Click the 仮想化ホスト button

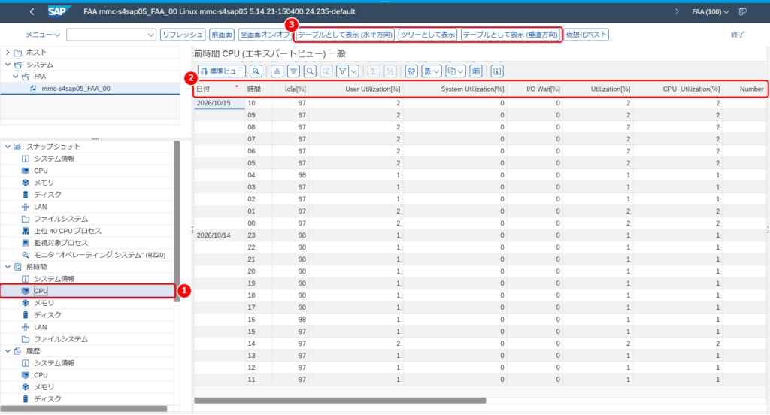pyautogui.click(x=586, y=35)
